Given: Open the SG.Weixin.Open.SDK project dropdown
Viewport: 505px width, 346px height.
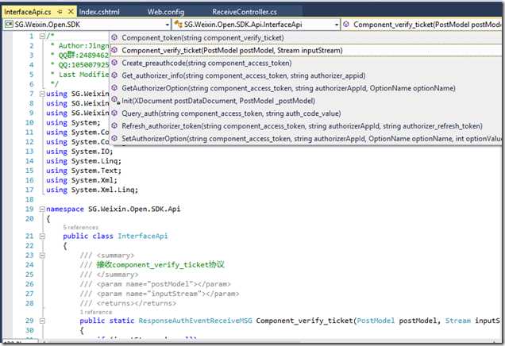Looking at the screenshot, I should click(x=168, y=25).
